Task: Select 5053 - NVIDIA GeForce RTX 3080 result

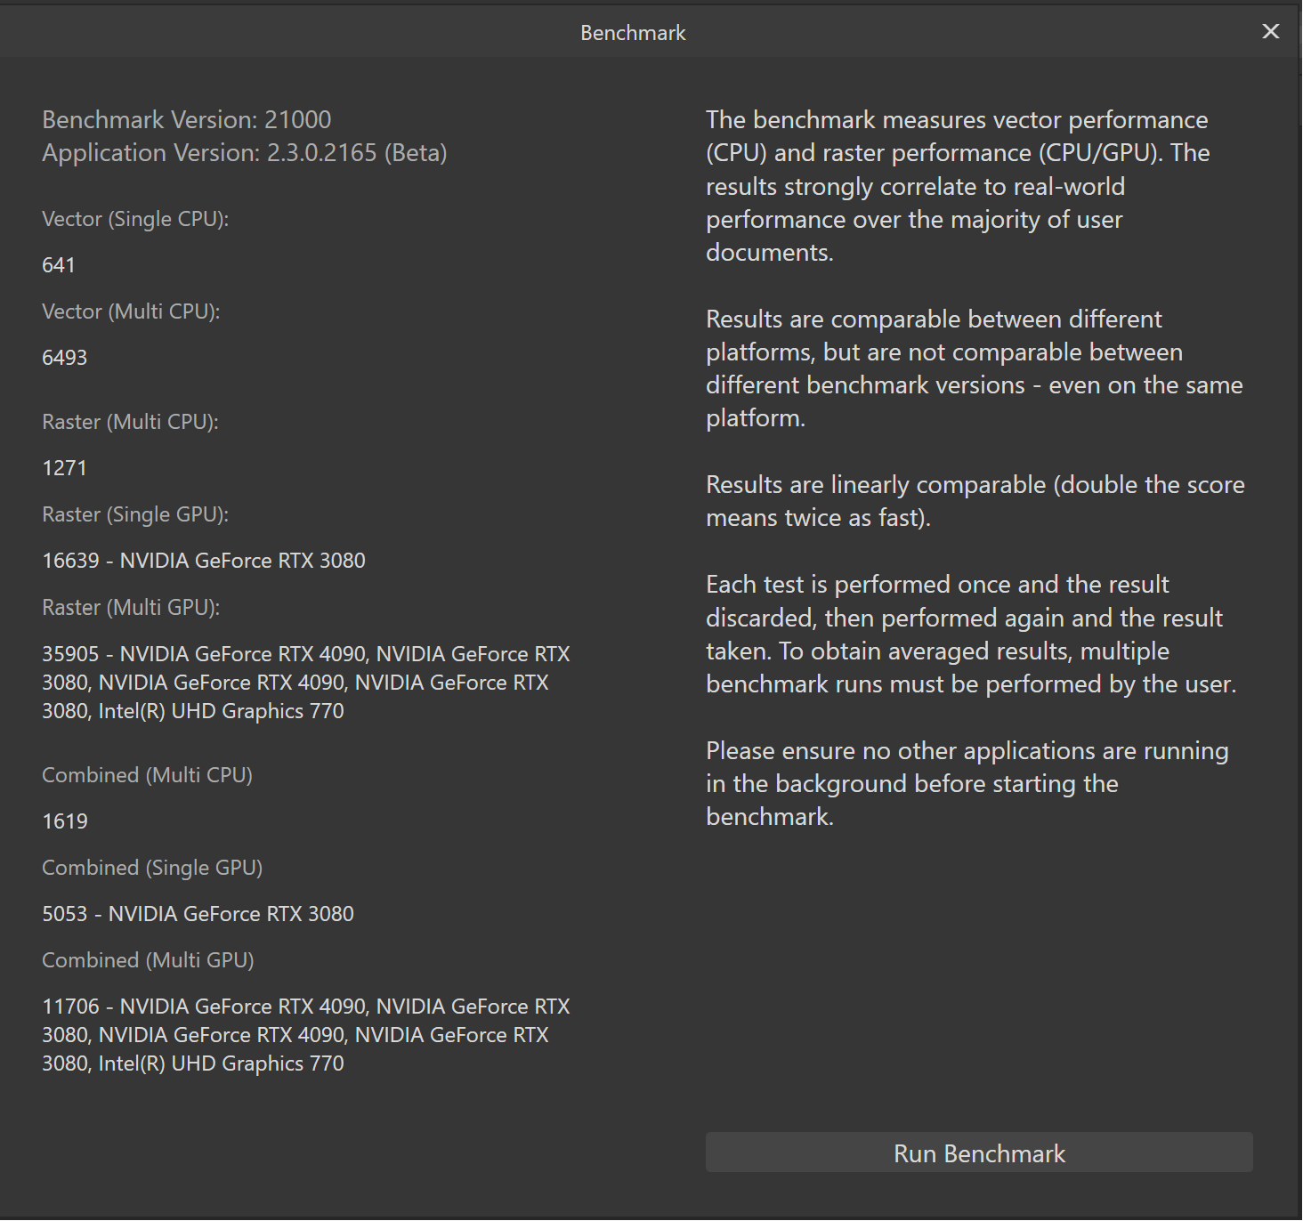Action: pos(198,914)
